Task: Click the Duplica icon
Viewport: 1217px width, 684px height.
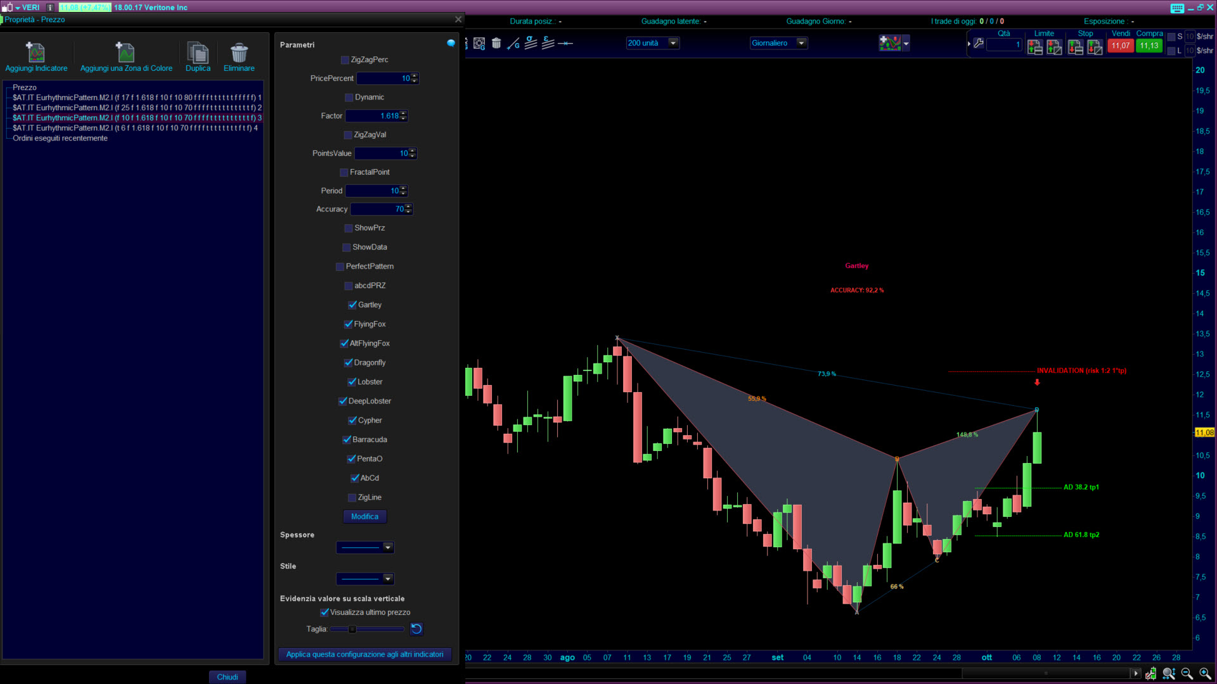Action: [x=198, y=53]
